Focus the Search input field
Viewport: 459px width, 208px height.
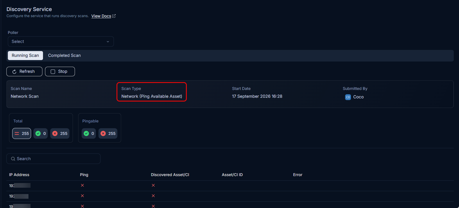pos(53,159)
